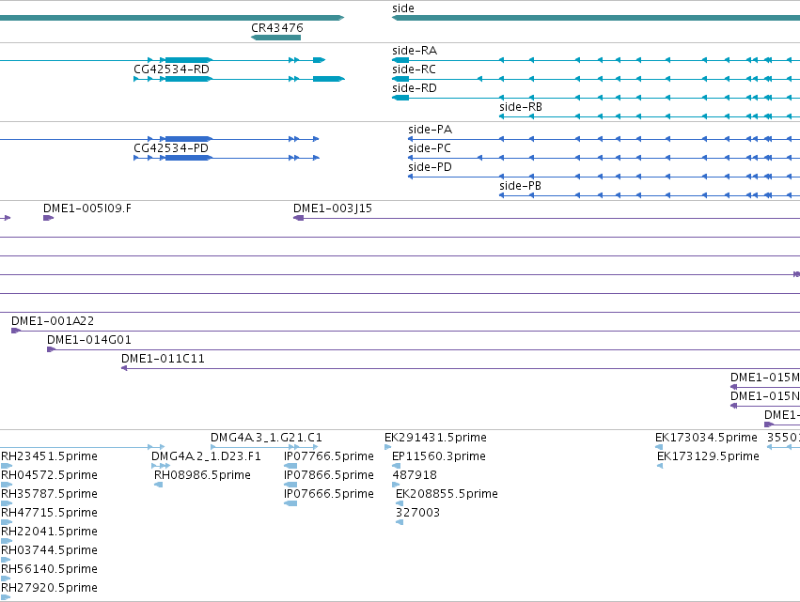Select the side-PA protein label
This screenshot has height=602, width=800.
point(431,130)
